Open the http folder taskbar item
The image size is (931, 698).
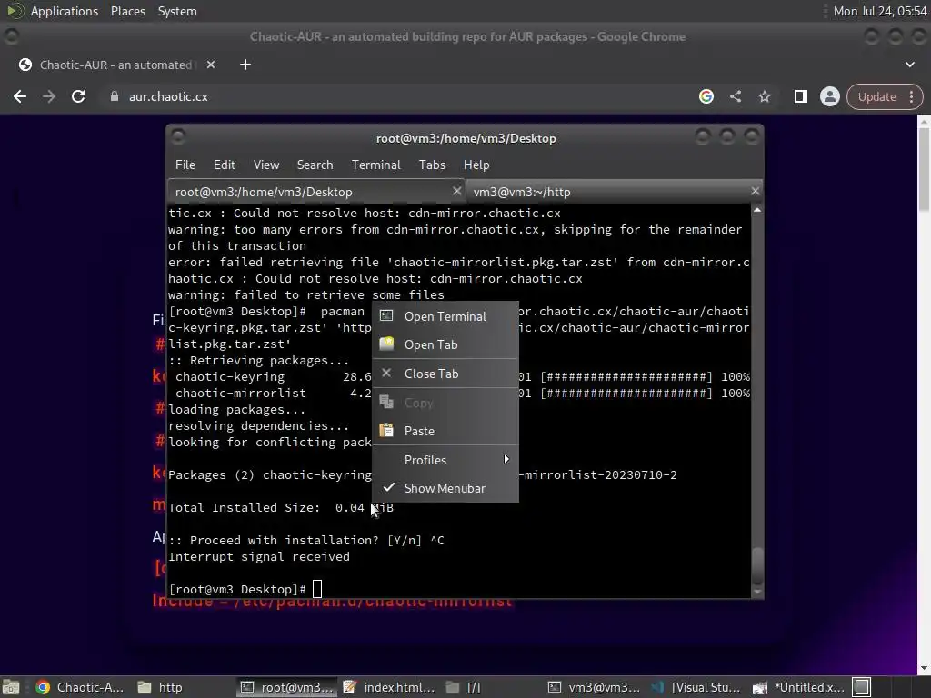coord(160,687)
